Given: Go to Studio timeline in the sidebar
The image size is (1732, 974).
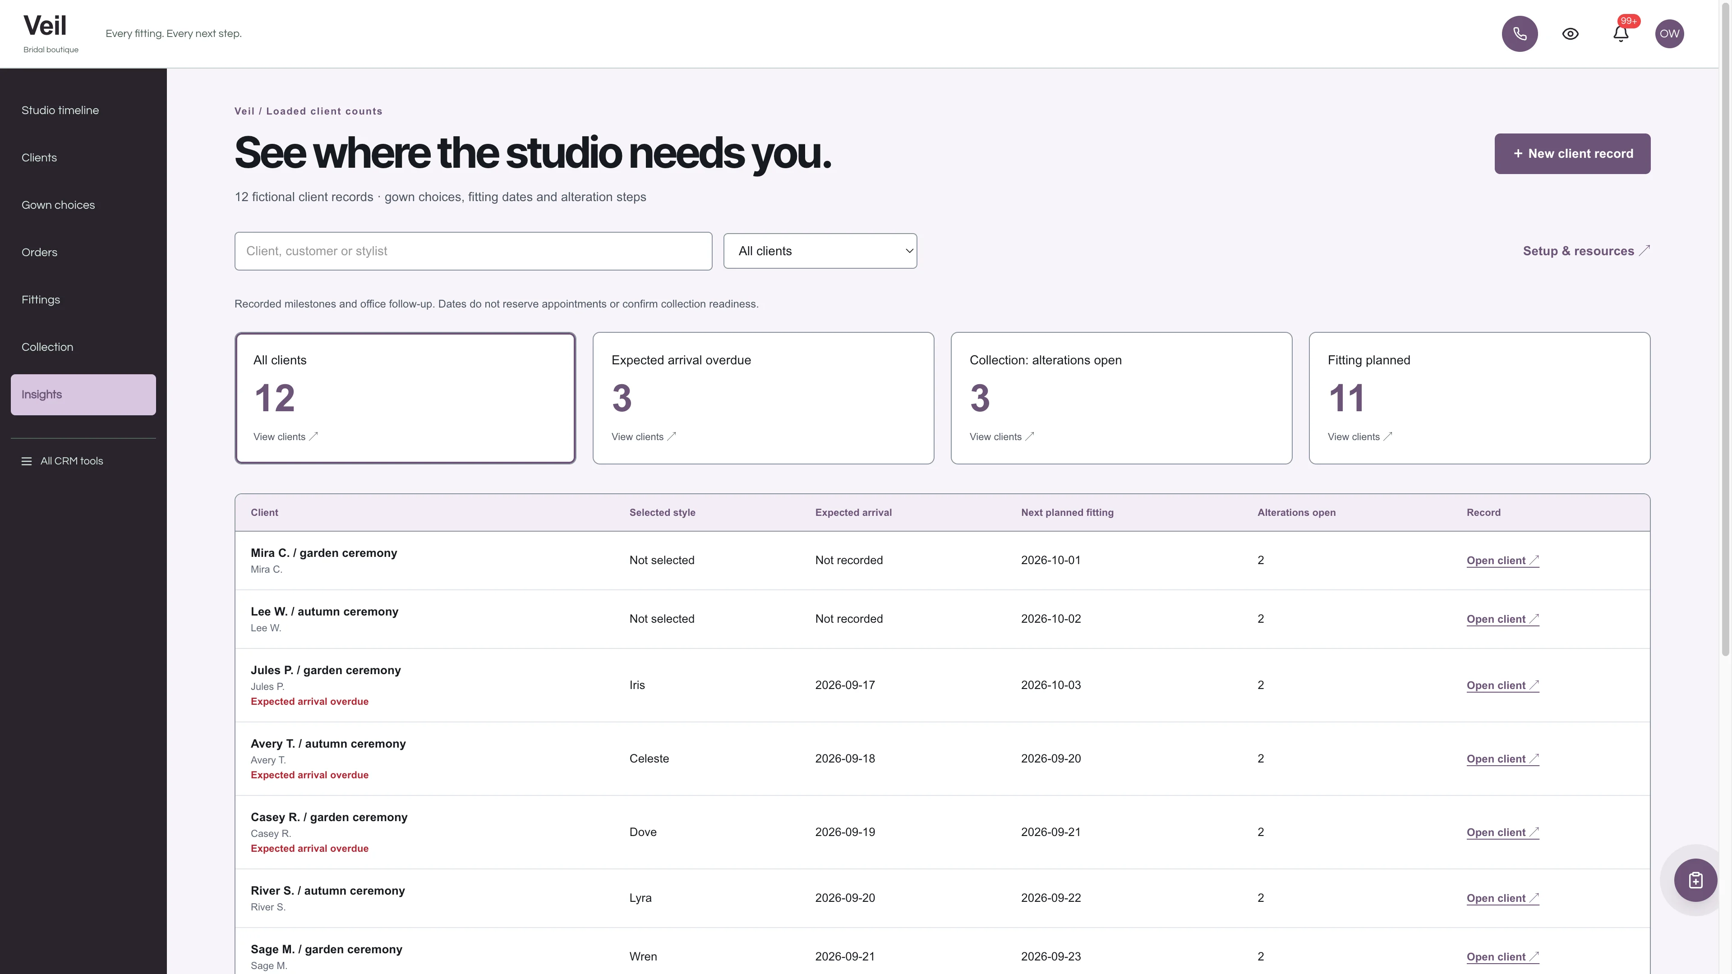Looking at the screenshot, I should 83,110.
